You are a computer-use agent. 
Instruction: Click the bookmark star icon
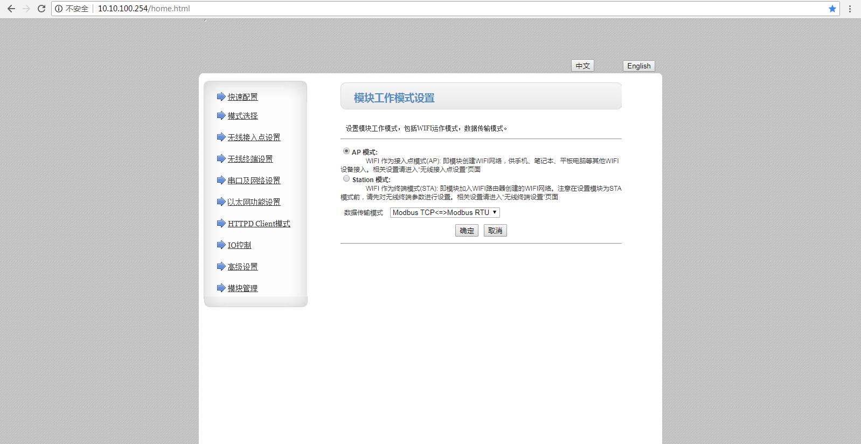click(832, 9)
